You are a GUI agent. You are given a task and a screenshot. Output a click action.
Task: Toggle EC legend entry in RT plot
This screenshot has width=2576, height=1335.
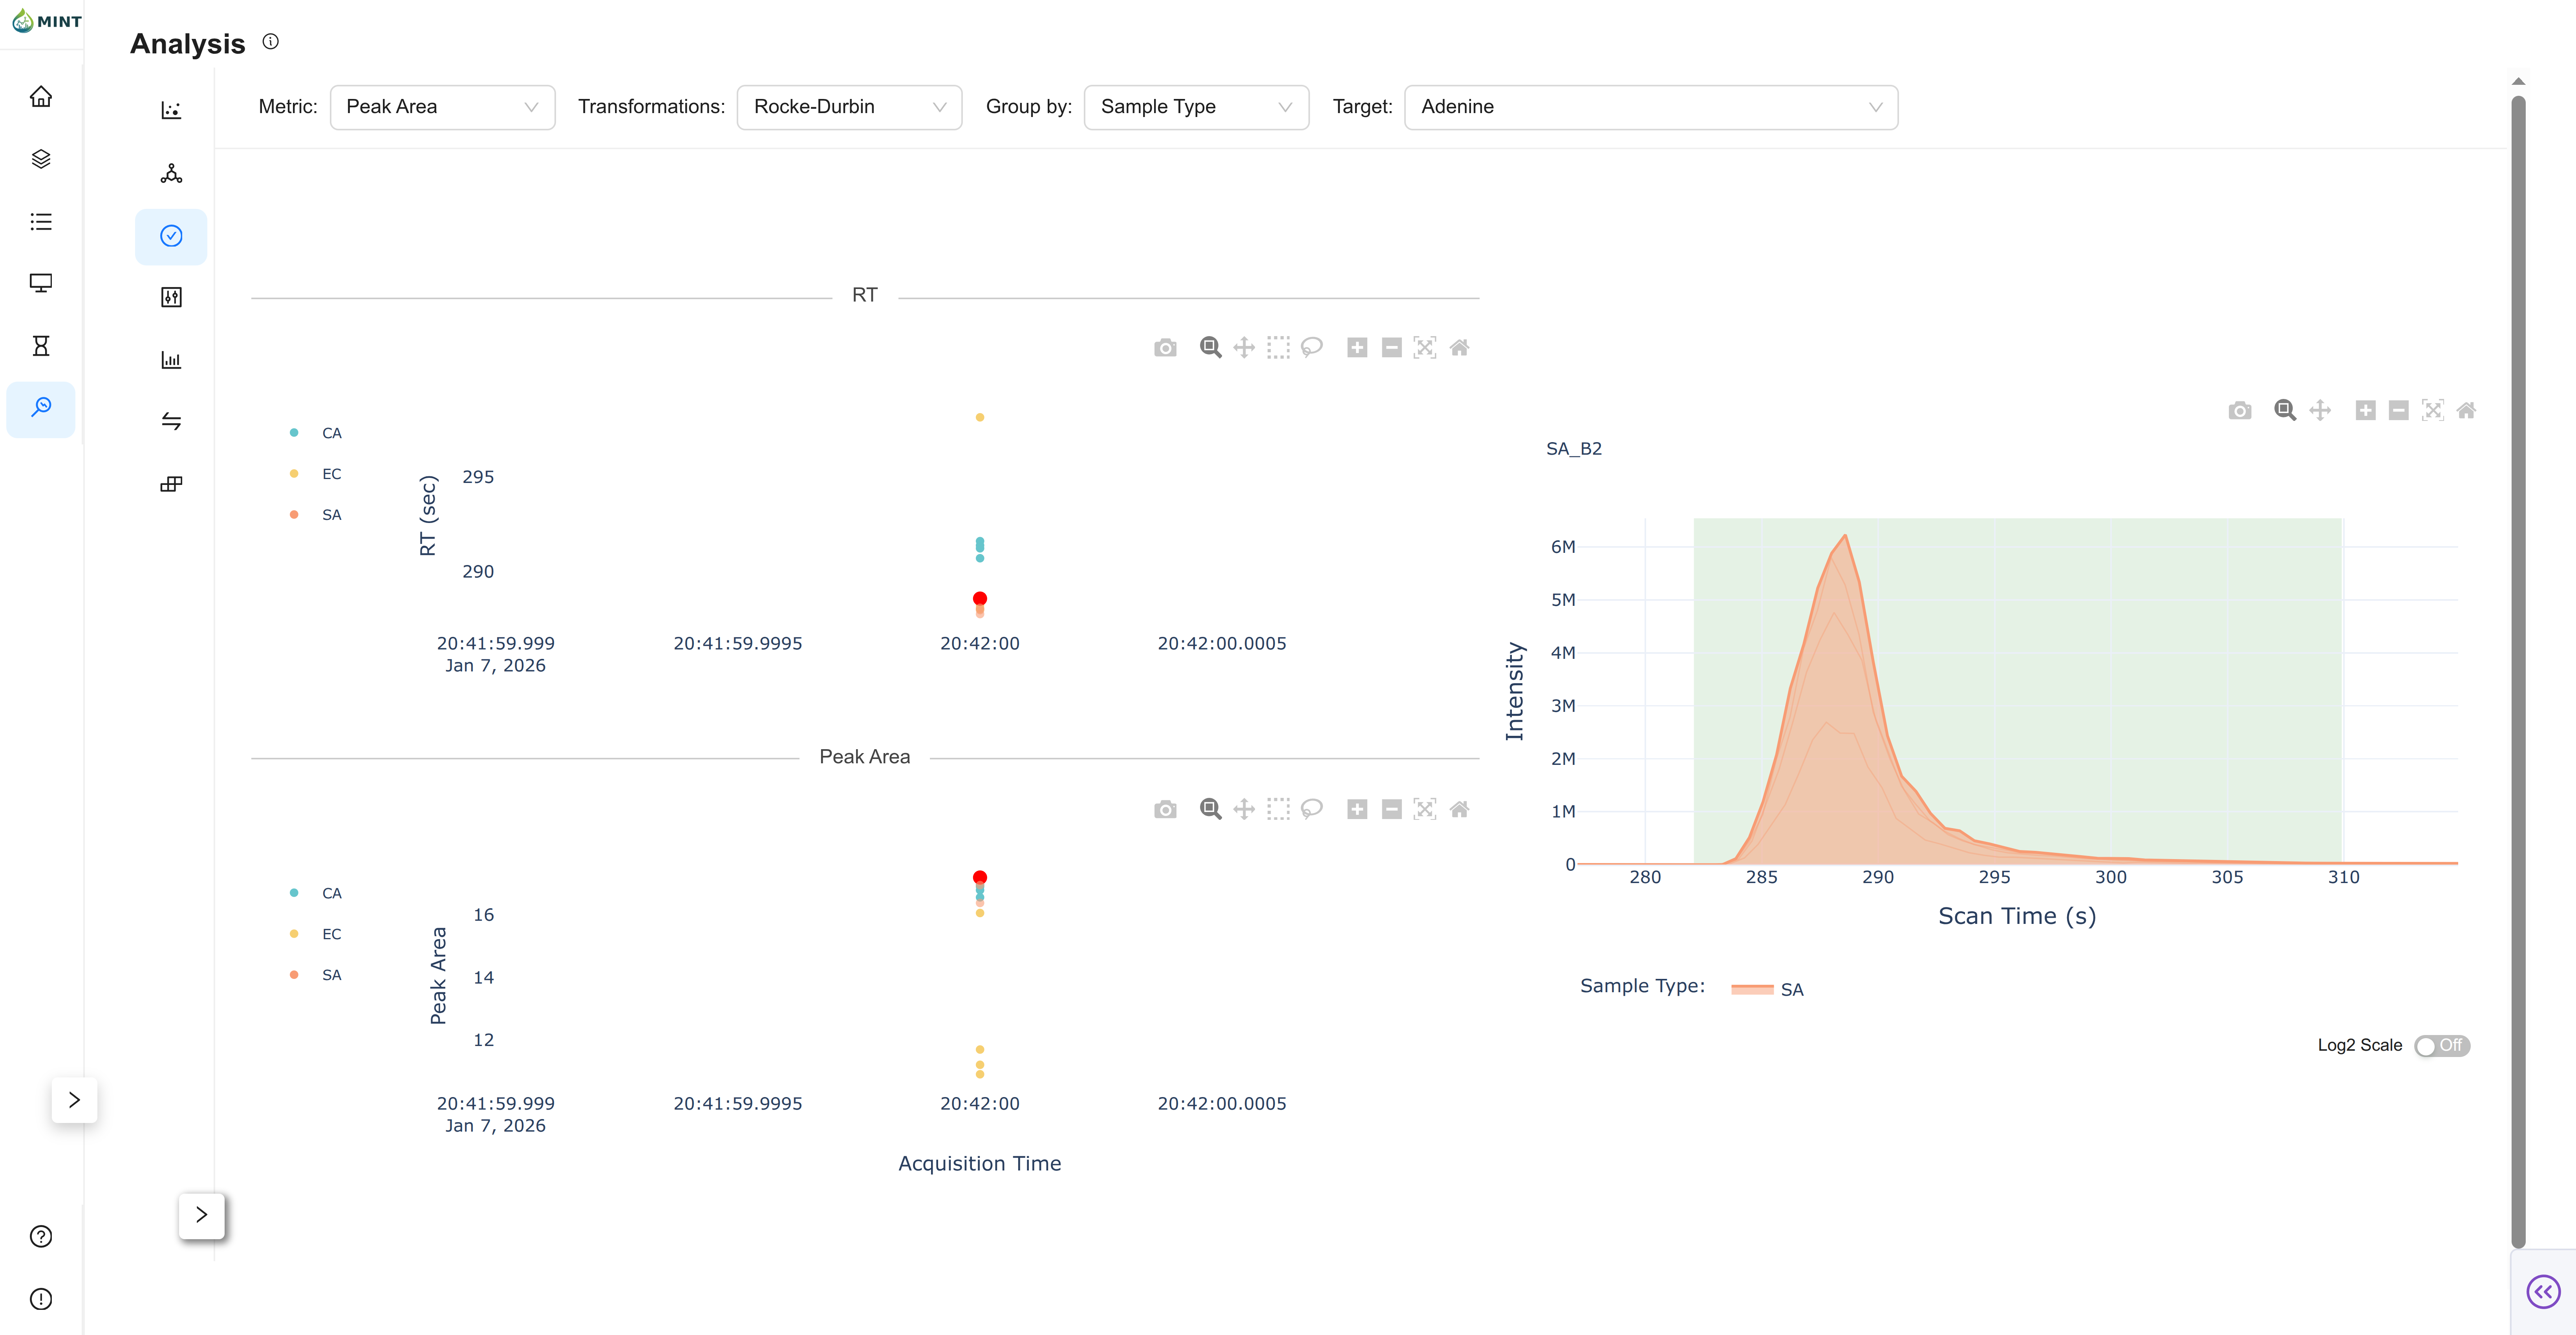click(x=331, y=474)
